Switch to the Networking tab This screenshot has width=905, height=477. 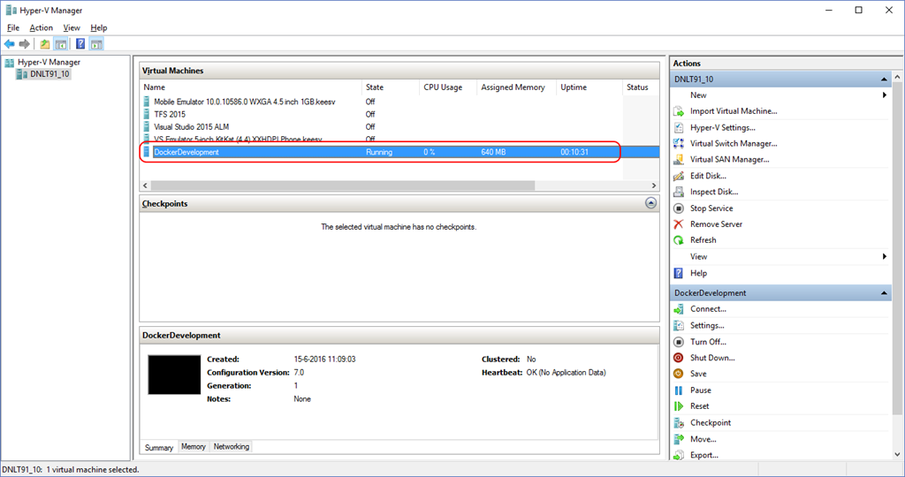[232, 446]
